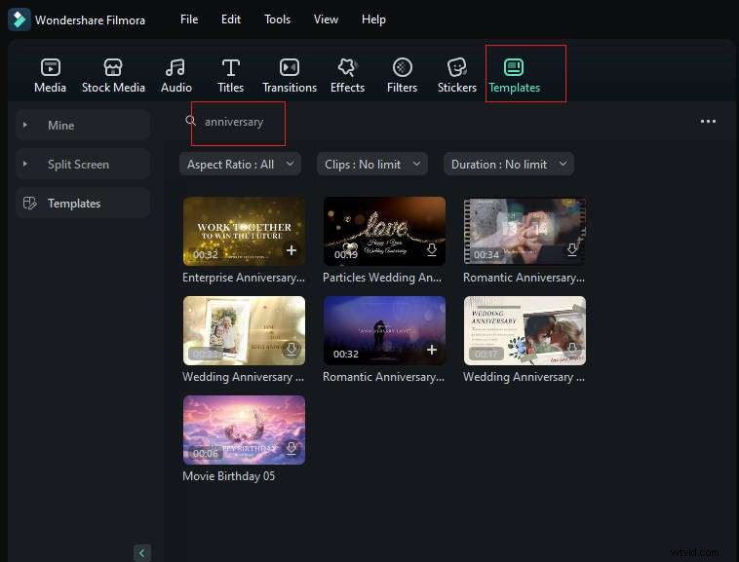
Task: Select the Templates tab
Action: pyautogui.click(x=515, y=75)
